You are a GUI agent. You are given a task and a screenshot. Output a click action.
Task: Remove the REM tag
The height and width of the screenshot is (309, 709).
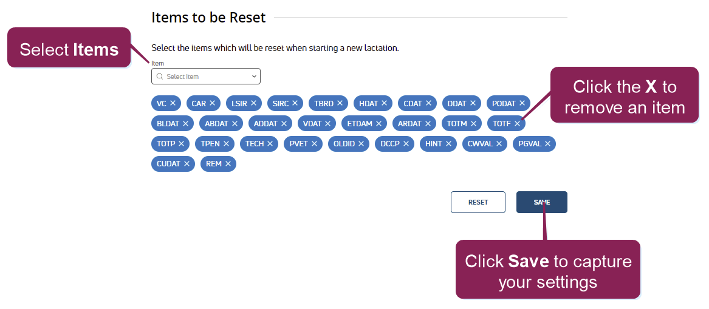tap(228, 164)
